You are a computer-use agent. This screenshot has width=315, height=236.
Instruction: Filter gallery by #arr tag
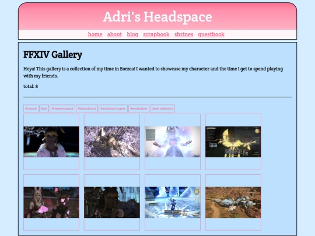44,108
